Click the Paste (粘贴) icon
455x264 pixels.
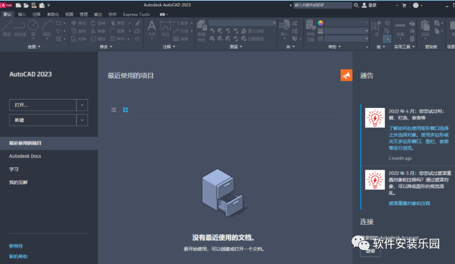point(425,29)
